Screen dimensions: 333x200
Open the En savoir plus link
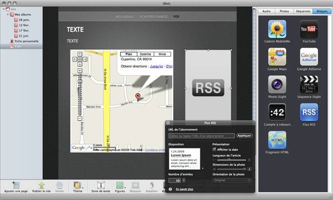[184, 189]
